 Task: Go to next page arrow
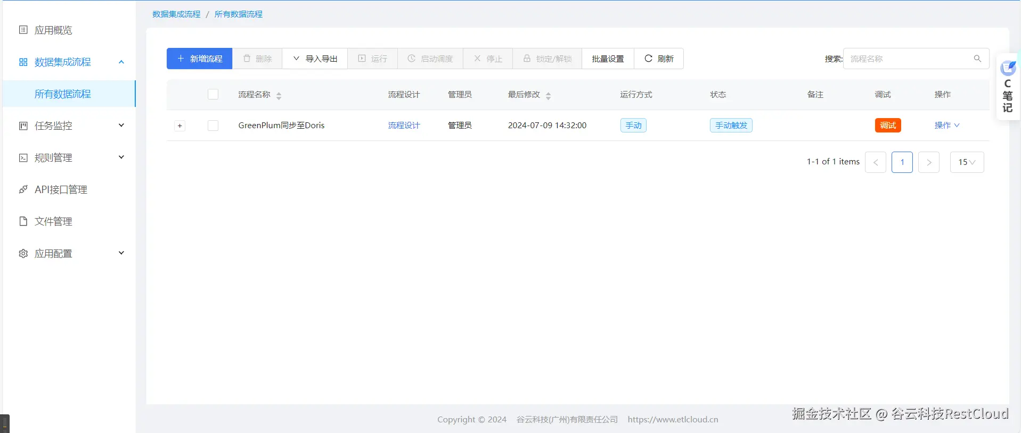(929, 162)
